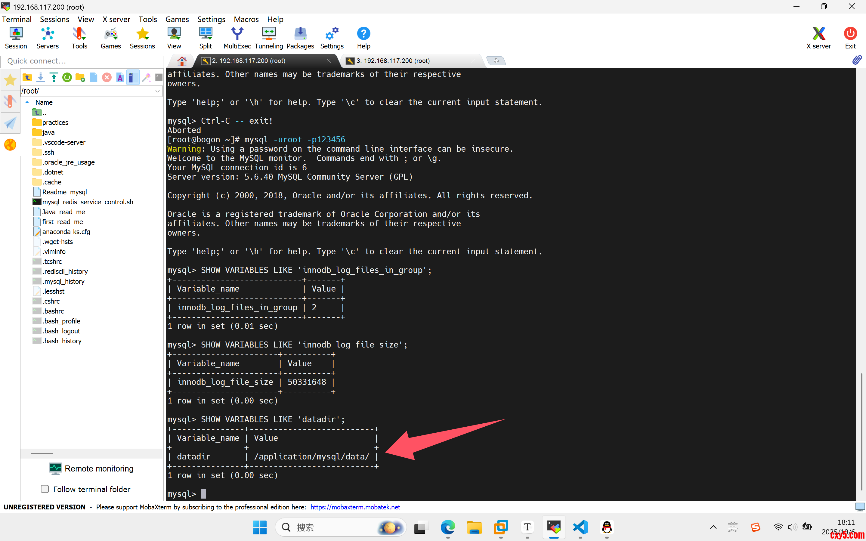Click the upload to server arrow icon
This screenshot has width=866, height=541.
pos(54,77)
